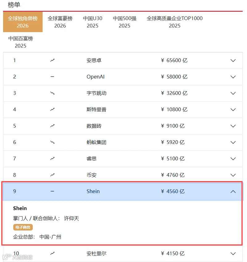Click the rising trend icon for 斯特里普

pos(52,109)
